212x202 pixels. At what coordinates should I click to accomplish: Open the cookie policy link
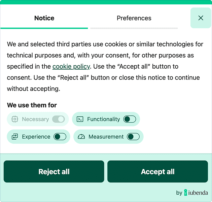click(x=71, y=66)
